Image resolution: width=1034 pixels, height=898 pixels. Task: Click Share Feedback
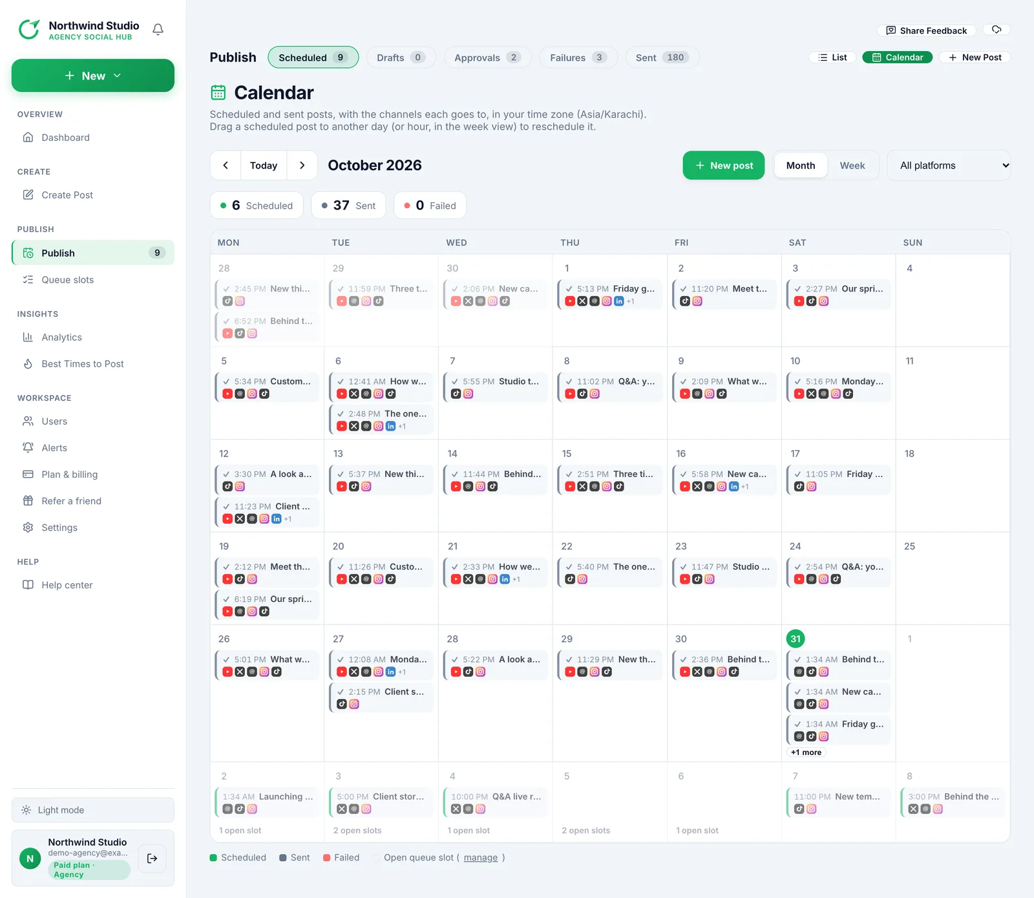927,30
